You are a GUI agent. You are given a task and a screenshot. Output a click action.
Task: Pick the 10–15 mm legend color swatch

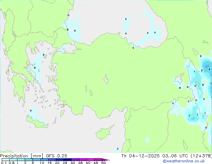[x=45, y=160]
